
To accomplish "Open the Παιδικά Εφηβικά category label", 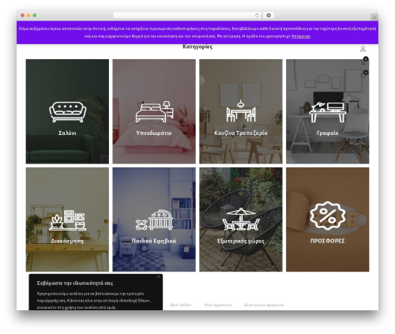I will pos(154,241).
